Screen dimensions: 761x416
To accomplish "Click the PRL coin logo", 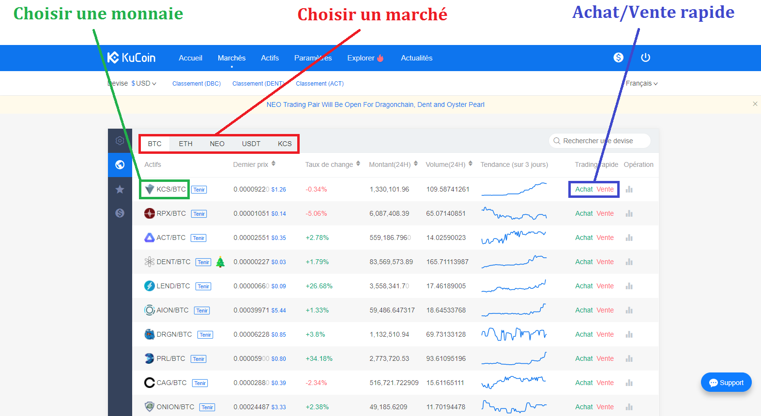I will pyautogui.click(x=150, y=358).
